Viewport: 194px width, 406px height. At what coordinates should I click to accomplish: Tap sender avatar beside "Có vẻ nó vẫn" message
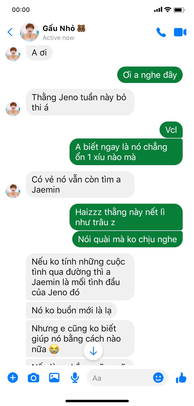[x=13, y=191]
